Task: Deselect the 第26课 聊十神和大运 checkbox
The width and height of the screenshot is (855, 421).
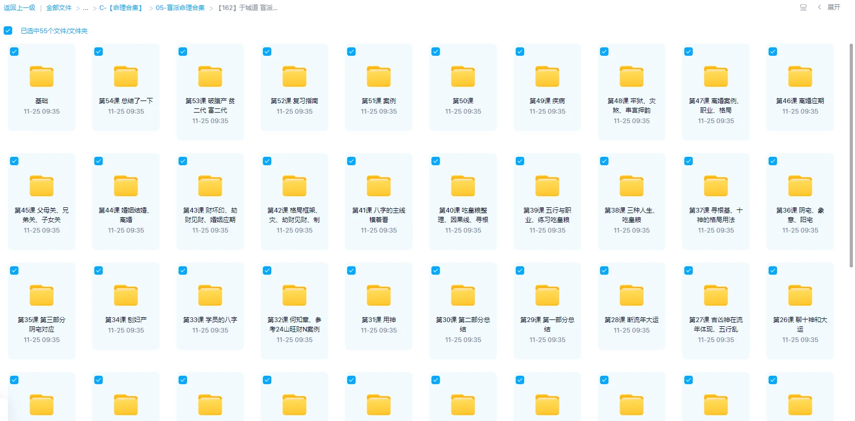Action: tap(773, 270)
